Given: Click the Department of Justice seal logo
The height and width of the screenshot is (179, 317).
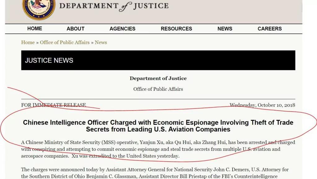Looking at the screenshot, I should coord(39,8).
